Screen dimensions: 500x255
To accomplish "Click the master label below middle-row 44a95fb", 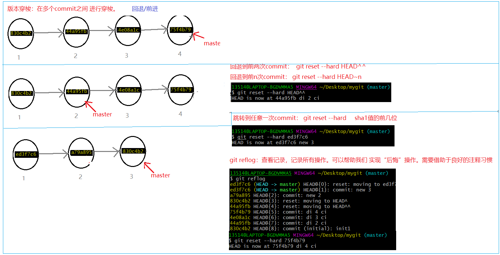I will (x=102, y=114).
